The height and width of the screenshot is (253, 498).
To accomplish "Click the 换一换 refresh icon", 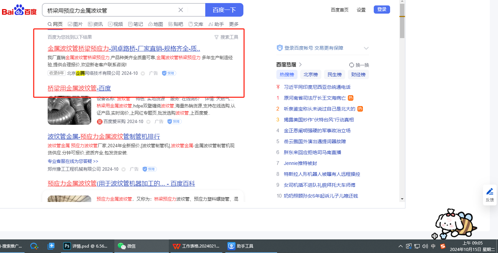I will tap(352, 65).
